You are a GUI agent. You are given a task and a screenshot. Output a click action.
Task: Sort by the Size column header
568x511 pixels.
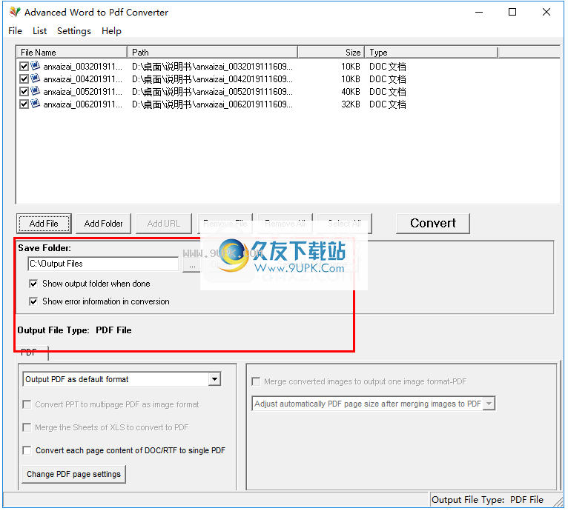click(331, 53)
